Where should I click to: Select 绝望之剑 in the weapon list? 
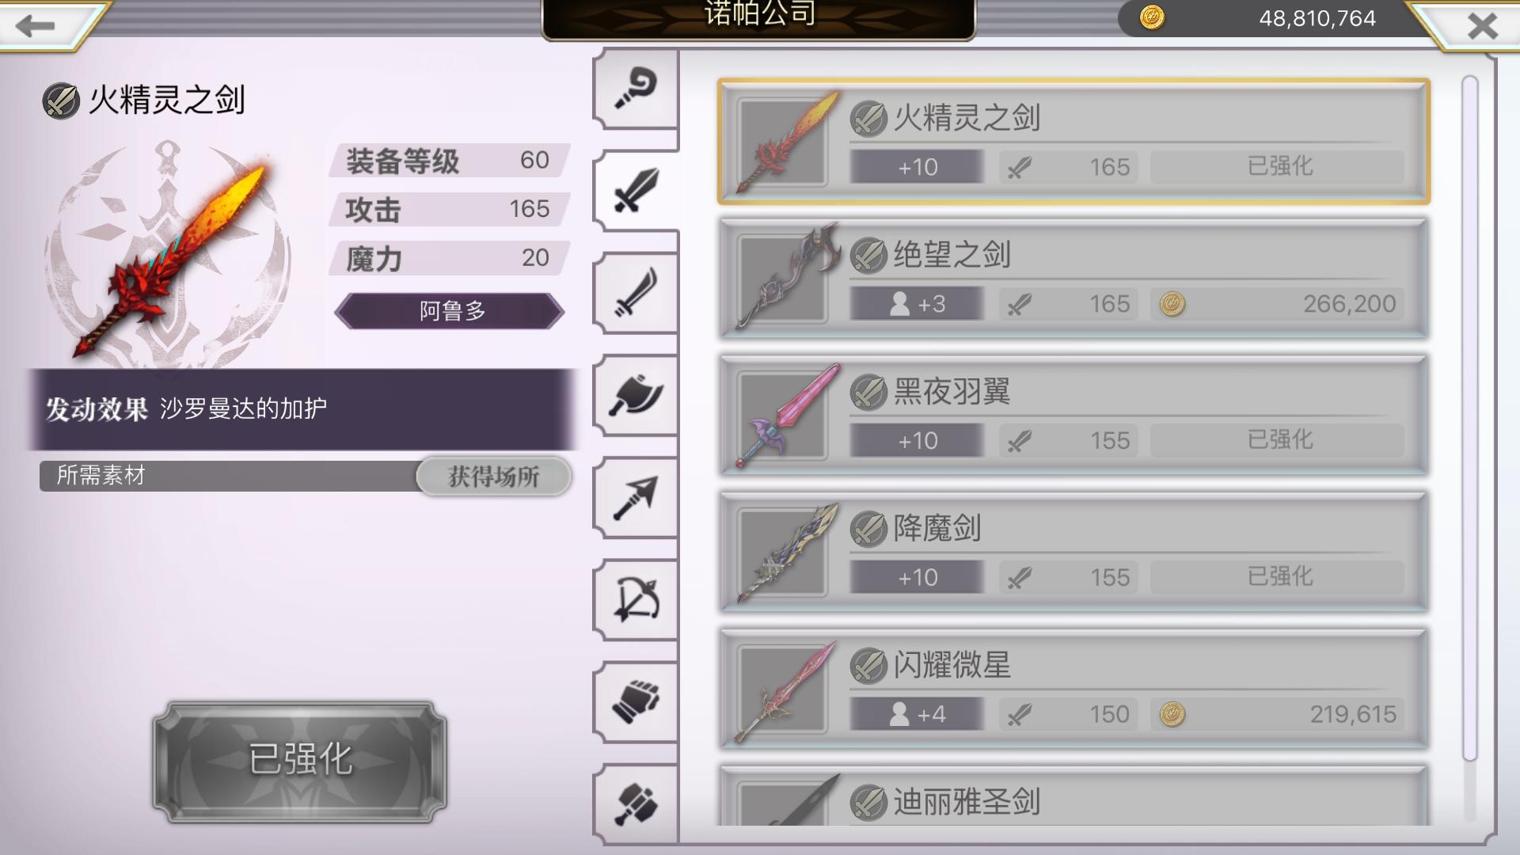[1073, 279]
